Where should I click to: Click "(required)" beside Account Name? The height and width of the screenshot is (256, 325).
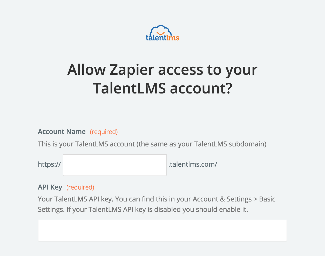coord(104,132)
